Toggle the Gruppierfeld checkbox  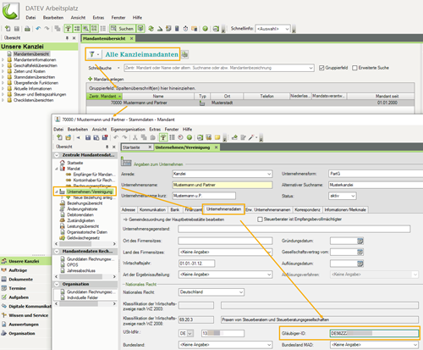pyautogui.click(x=321, y=68)
